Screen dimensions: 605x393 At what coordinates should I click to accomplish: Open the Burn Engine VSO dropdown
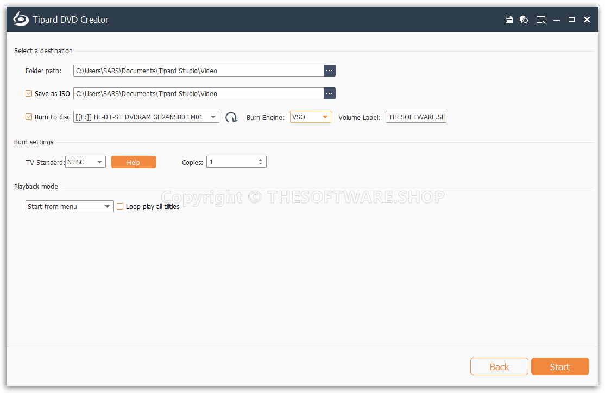310,117
